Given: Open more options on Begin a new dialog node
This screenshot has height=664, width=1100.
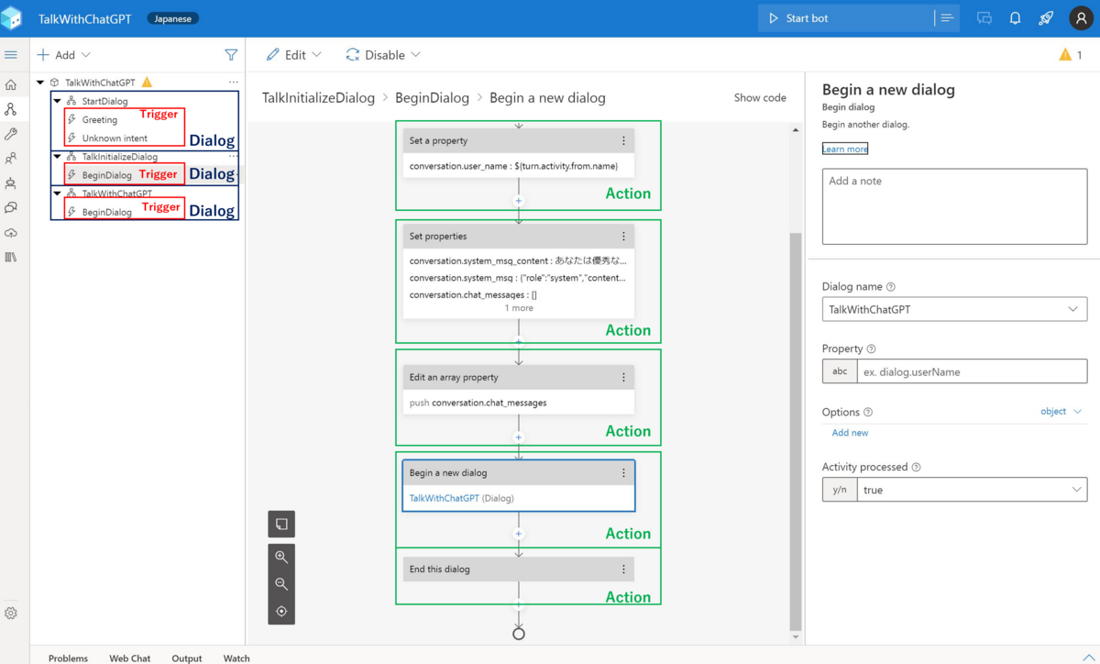Looking at the screenshot, I should (x=623, y=473).
